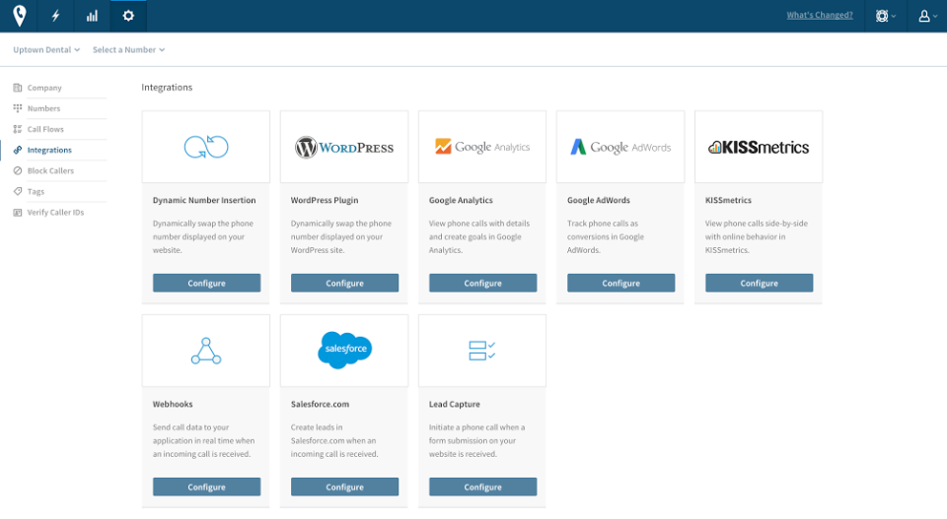This screenshot has height=519, width=947.
Task: Expand the Select a Number dropdown
Action: pyautogui.click(x=128, y=49)
